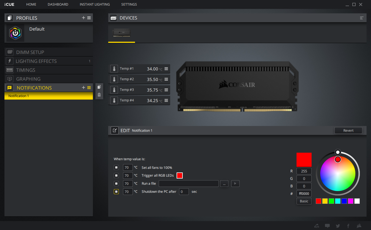Click the shutdown delay seconds field
The image size is (371, 230).
click(x=184, y=192)
